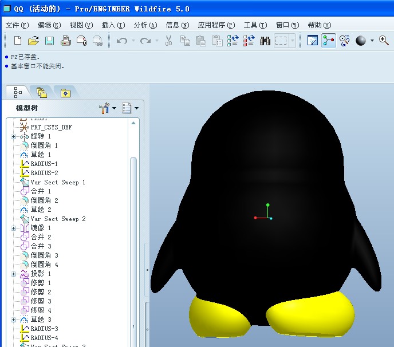The height and width of the screenshot is (347, 394).
Task: Click the zoom in magnifier icon
Action: coord(384,41)
